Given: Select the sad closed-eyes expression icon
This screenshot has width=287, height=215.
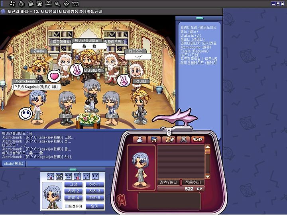Looking at the screenshot, I should [x=68, y=176].
